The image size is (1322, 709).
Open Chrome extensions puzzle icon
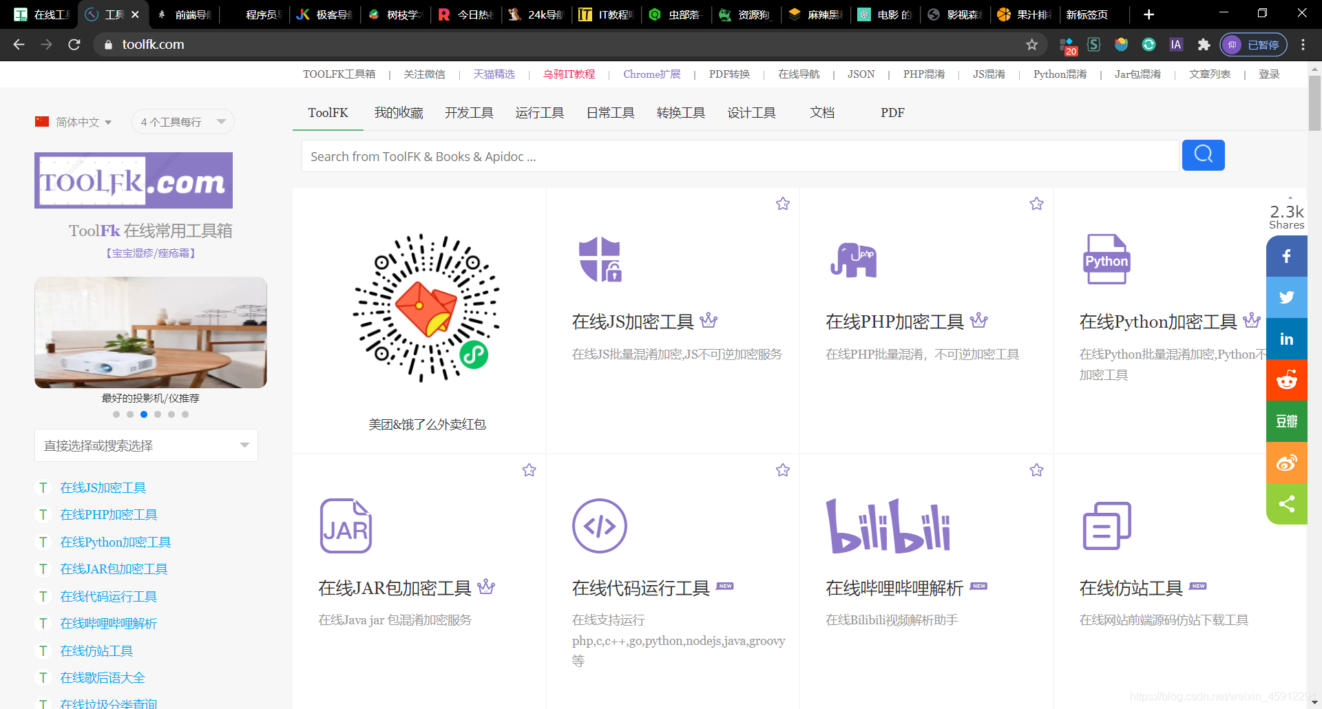point(1204,45)
